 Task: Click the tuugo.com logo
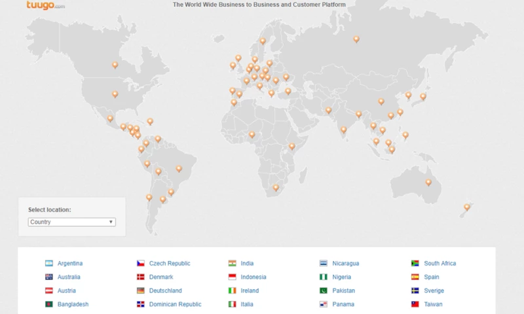click(x=46, y=5)
